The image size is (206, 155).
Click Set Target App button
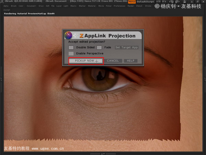point(126,48)
